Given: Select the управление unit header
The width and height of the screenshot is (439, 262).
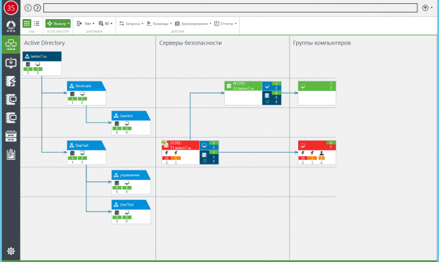Looking at the screenshot, I should pyautogui.click(x=131, y=175).
